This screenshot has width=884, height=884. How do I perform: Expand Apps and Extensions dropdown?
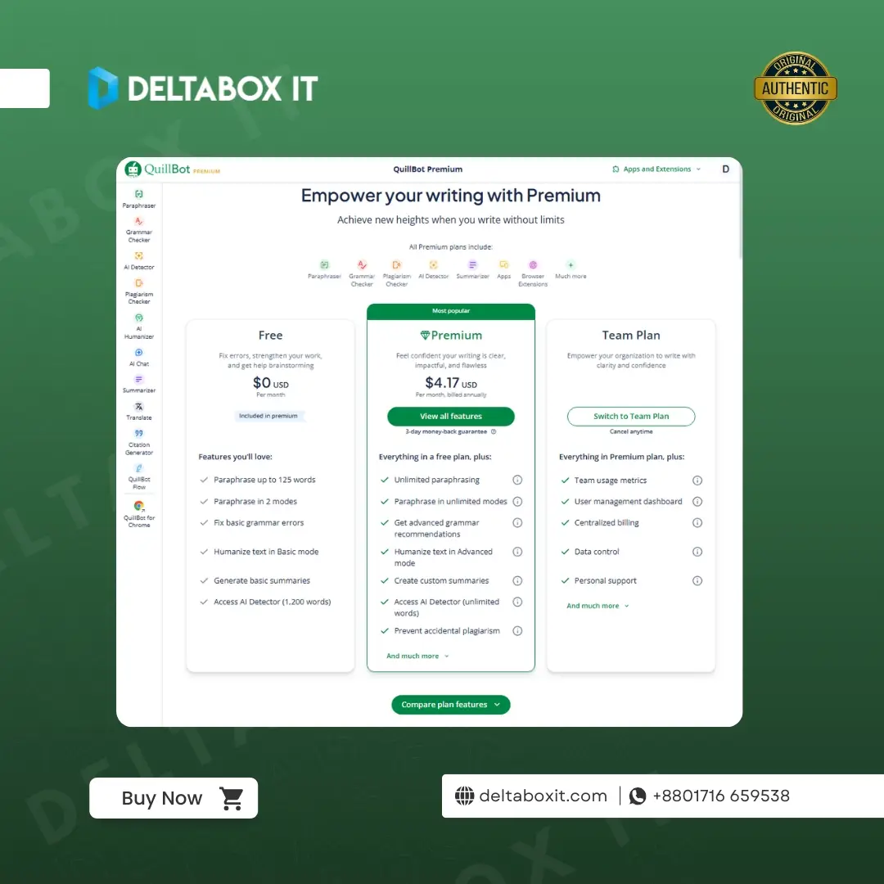657,169
